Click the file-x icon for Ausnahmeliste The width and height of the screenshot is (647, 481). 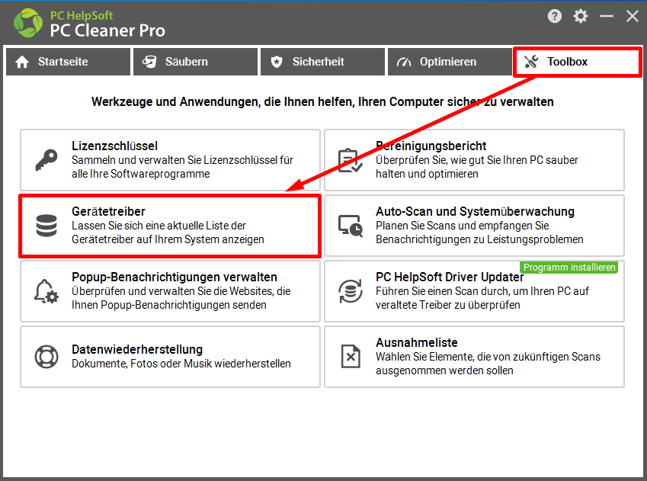(351, 356)
